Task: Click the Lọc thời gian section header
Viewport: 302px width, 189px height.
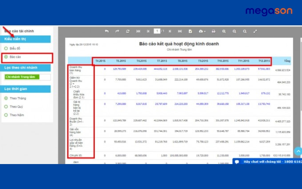Action: coord(26,89)
